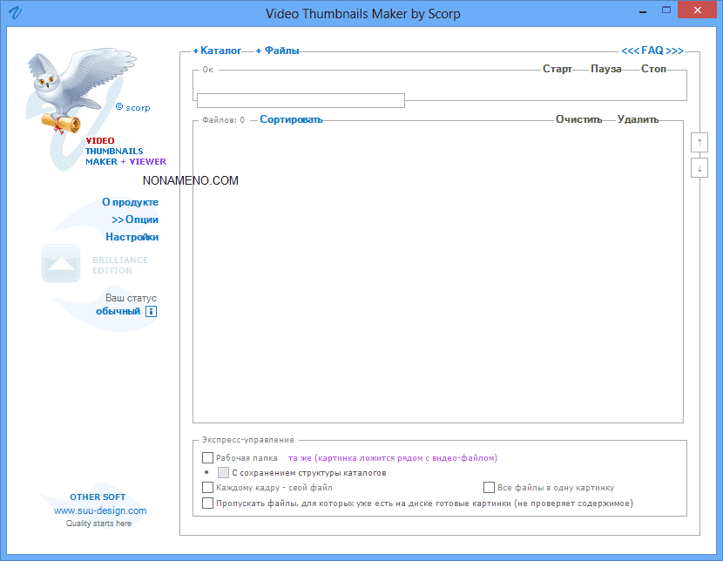Add files with + Файлы

tap(277, 51)
